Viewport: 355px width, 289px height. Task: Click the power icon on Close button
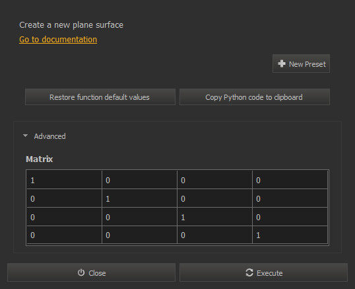[81, 272]
